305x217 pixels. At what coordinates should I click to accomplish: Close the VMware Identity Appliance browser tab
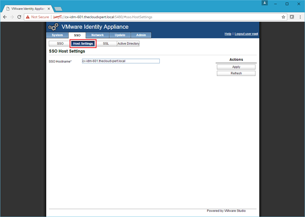tap(48, 9)
